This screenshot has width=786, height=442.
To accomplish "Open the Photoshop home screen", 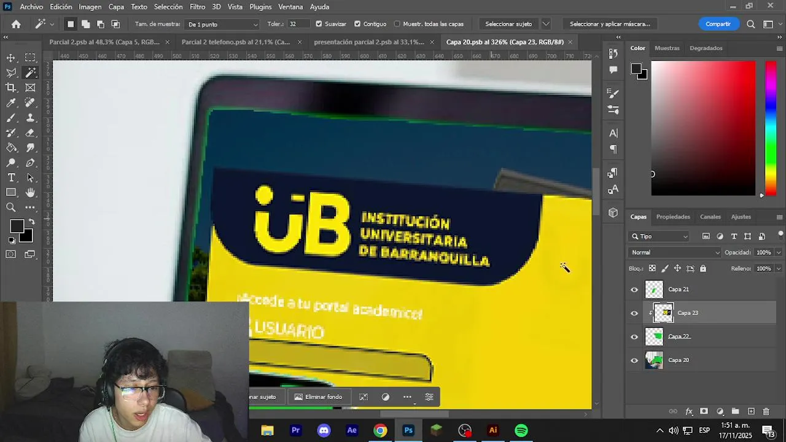I will (x=16, y=24).
